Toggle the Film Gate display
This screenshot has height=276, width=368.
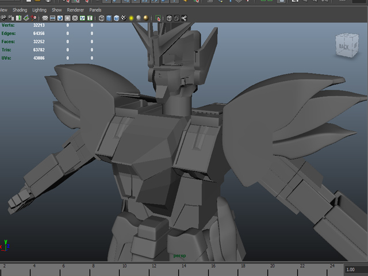(52, 18)
